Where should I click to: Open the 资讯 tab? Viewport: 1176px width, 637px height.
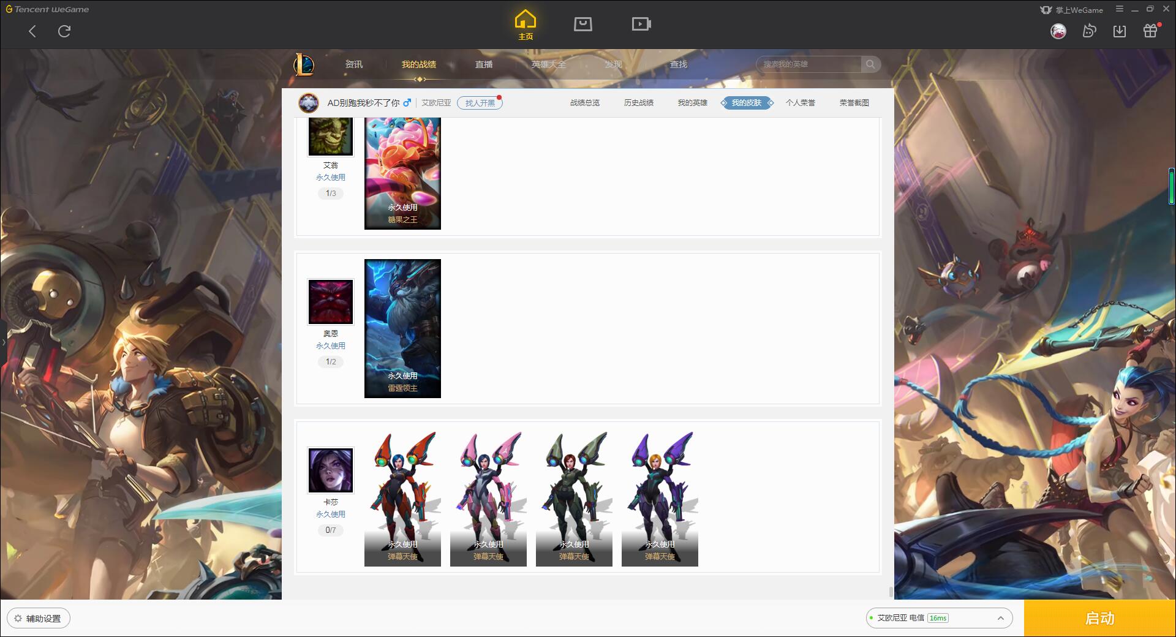(354, 64)
